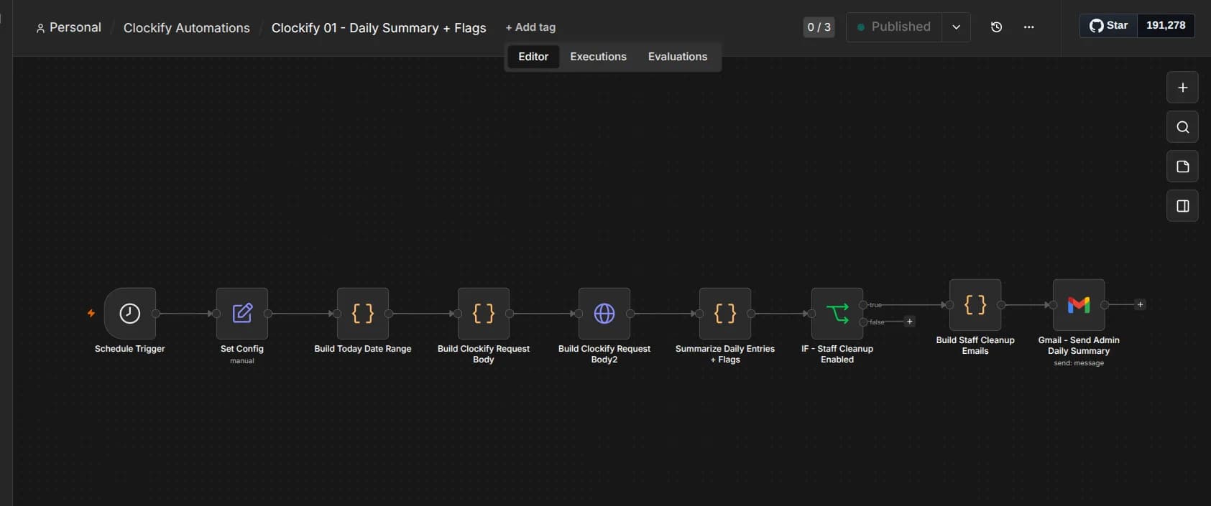The image size is (1211, 506).
Task: Open the Build Clockify Request Body code node
Action: pyautogui.click(x=484, y=313)
